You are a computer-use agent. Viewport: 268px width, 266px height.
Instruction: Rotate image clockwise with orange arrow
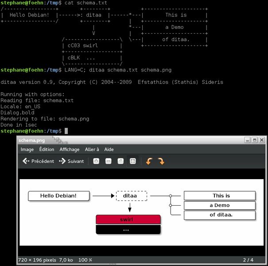coord(161,161)
